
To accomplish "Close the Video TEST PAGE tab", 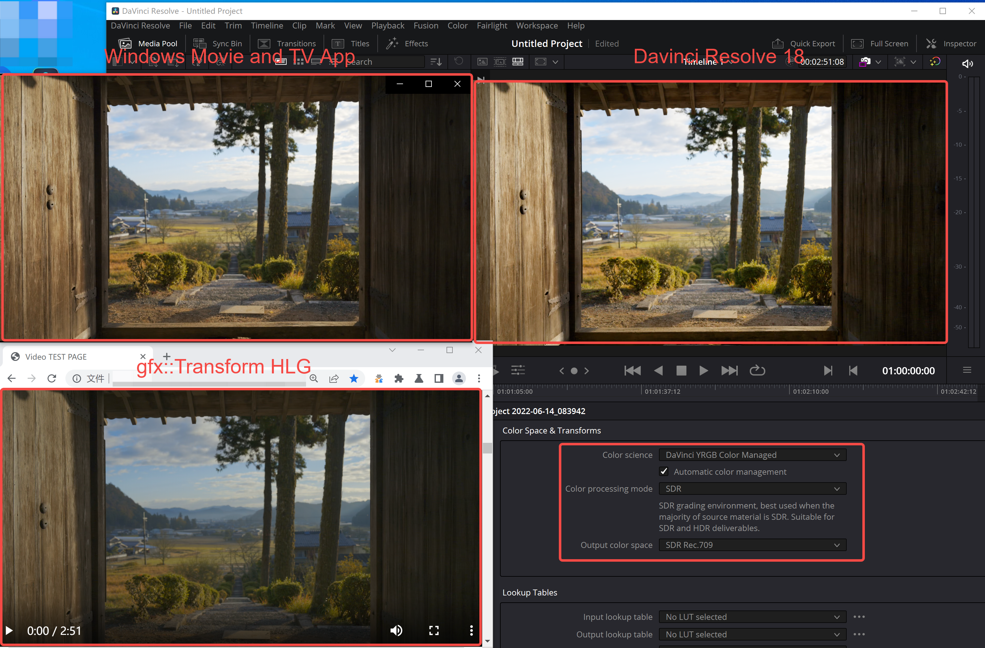I will [143, 357].
